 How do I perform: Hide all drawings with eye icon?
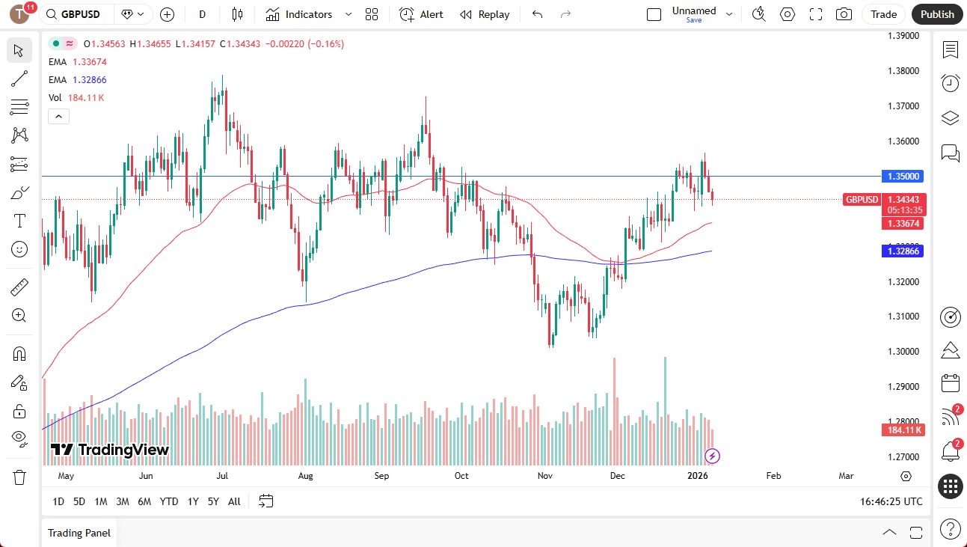(x=19, y=438)
